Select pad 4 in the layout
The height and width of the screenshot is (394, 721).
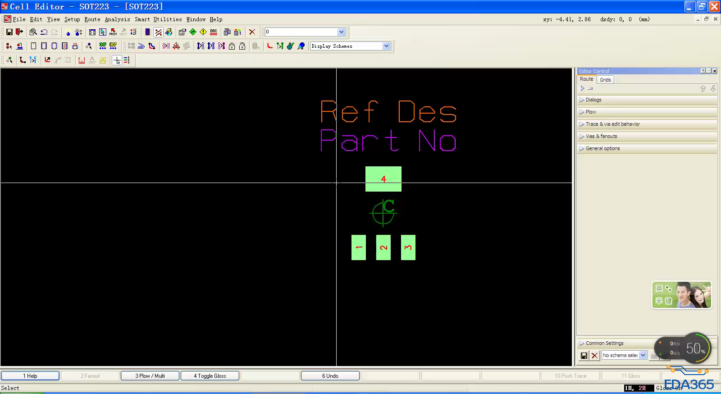click(x=383, y=179)
